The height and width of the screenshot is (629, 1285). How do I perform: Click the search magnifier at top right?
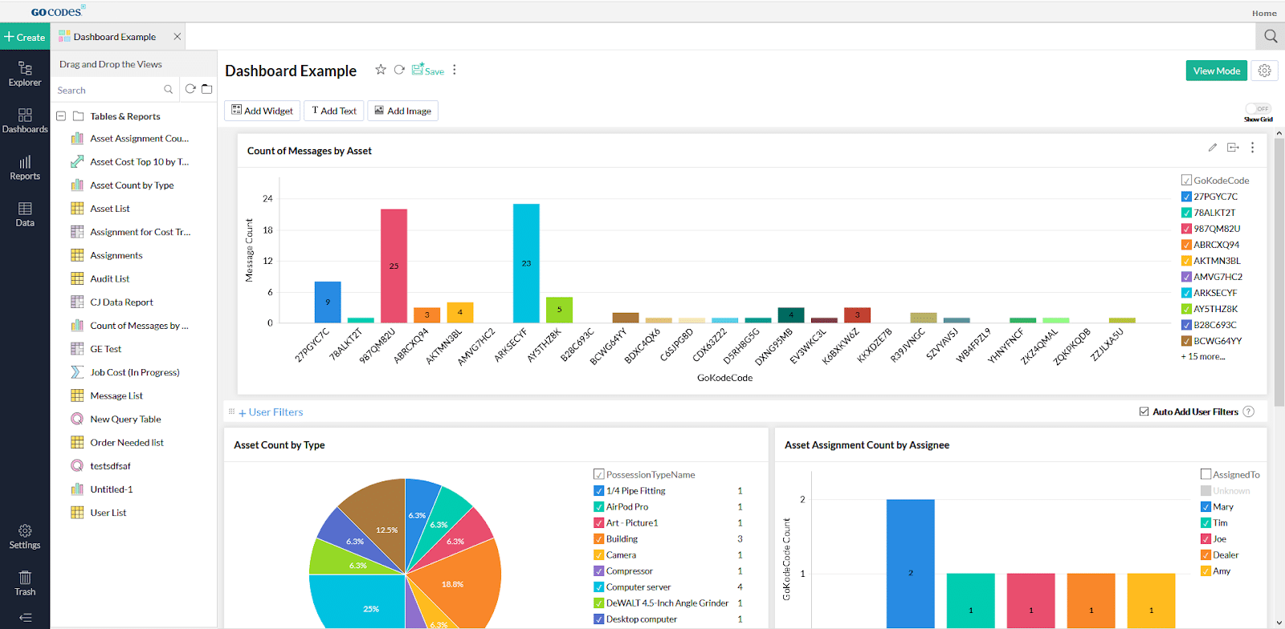[x=1271, y=36]
